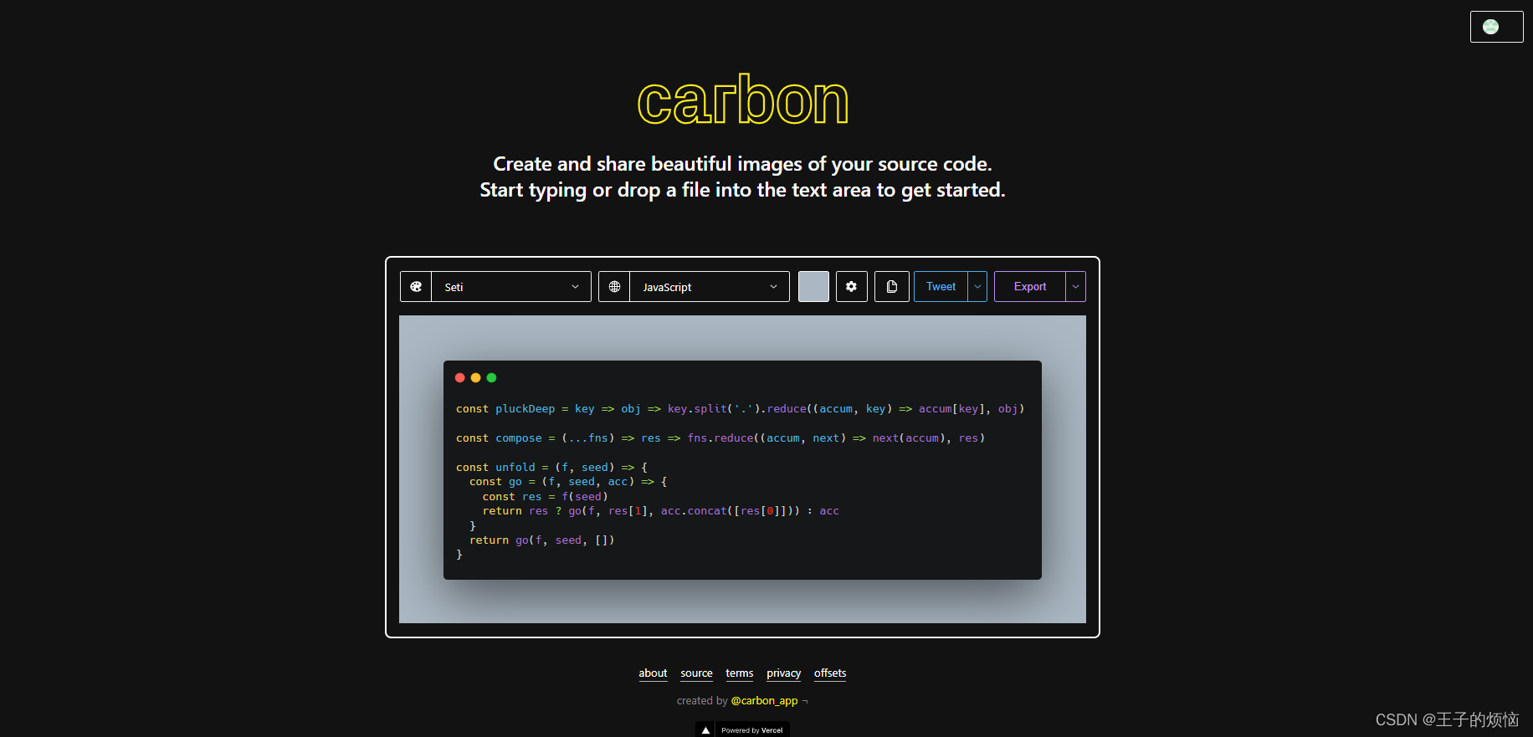
Task: Open the @carbon_app link
Action: [x=764, y=701]
